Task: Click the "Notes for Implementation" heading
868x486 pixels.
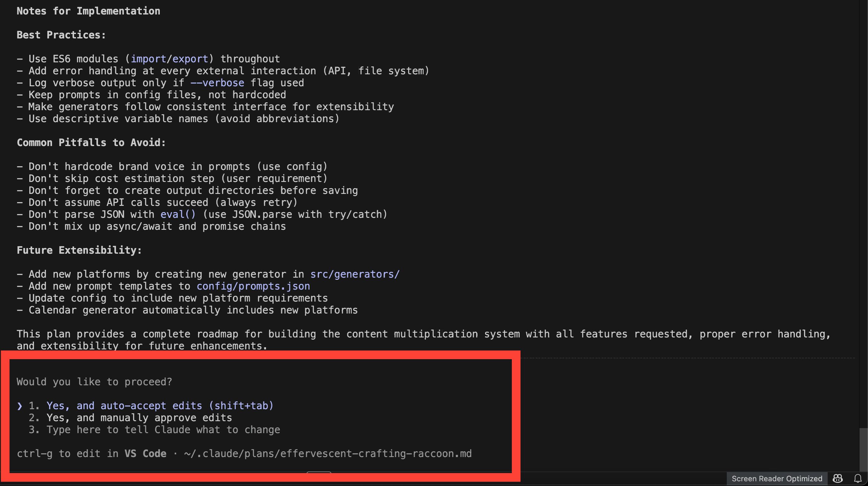Action: 88,11
